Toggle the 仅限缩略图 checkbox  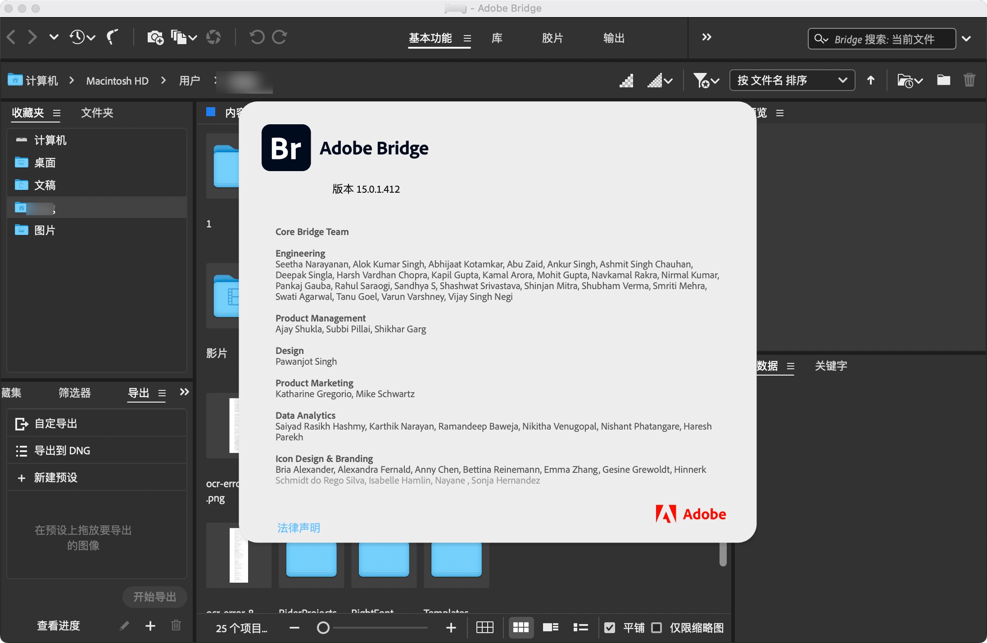click(x=657, y=628)
